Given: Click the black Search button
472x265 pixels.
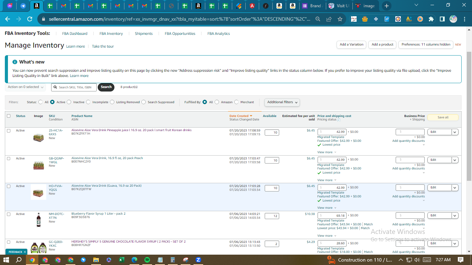Looking at the screenshot, I should point(106,87).
